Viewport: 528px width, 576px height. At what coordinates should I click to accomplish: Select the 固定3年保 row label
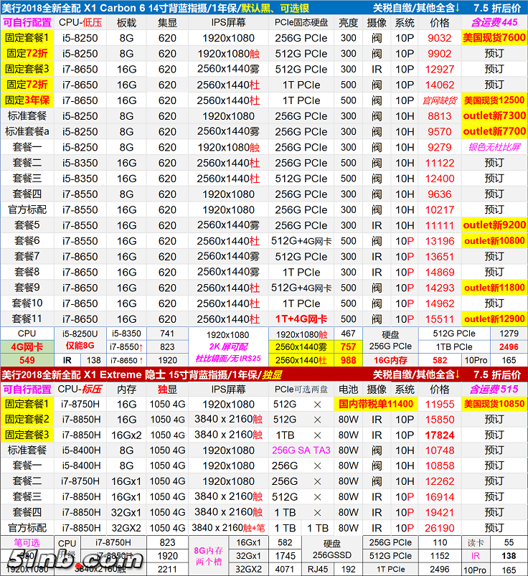click(27, 100)
